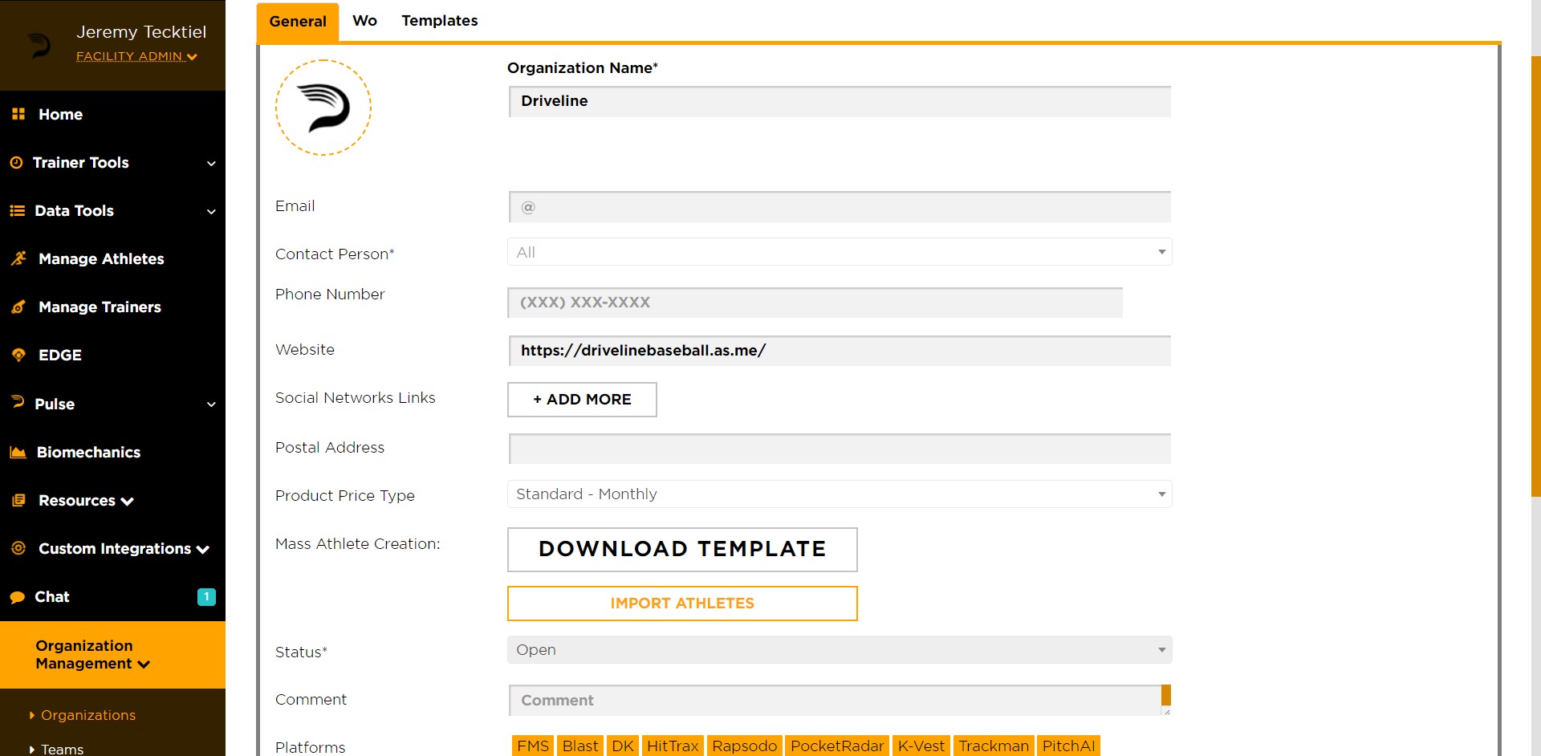Click the Postal Address input field
1541x756 pixels.
pyautogui.click(x=840, y=449)
